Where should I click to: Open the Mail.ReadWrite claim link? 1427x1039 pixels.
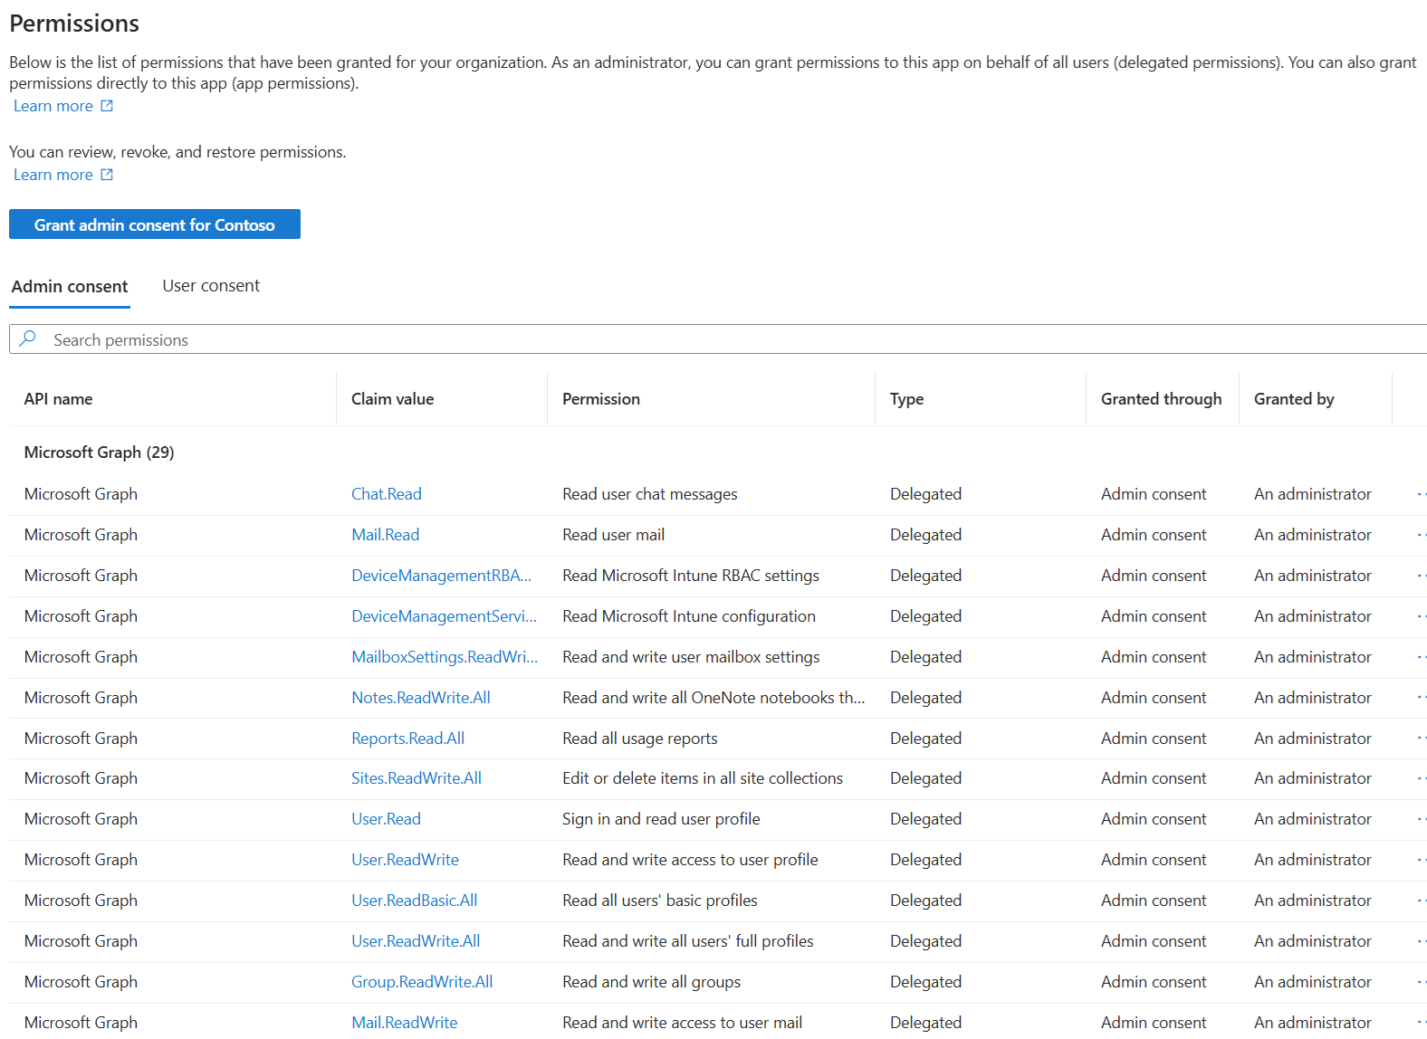pyautogui.click(x=405, y=1023)
